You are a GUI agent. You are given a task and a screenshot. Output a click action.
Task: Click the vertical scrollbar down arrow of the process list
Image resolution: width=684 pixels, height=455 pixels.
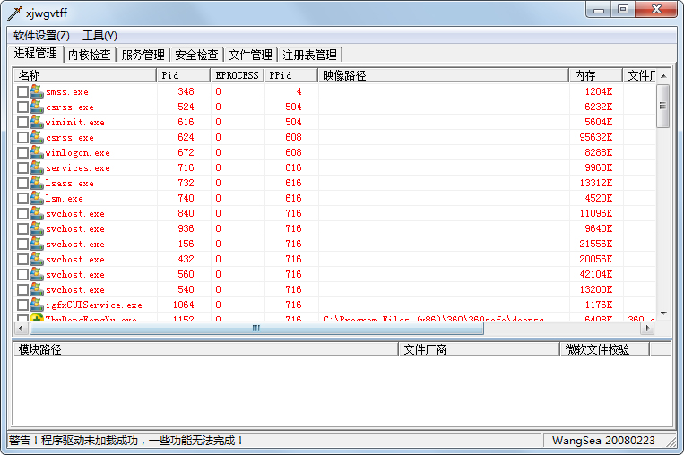coord(663,314)
